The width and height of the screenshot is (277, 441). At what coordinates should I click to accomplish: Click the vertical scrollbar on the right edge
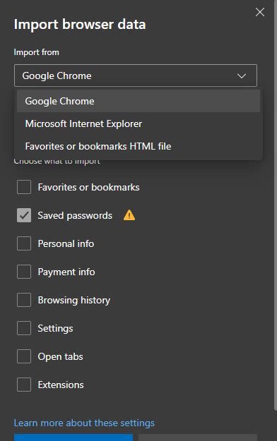(x=276, y=205)
